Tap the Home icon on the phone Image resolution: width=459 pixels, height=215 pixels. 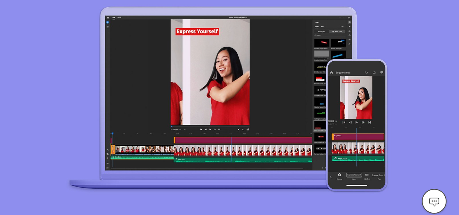[331, 73]
